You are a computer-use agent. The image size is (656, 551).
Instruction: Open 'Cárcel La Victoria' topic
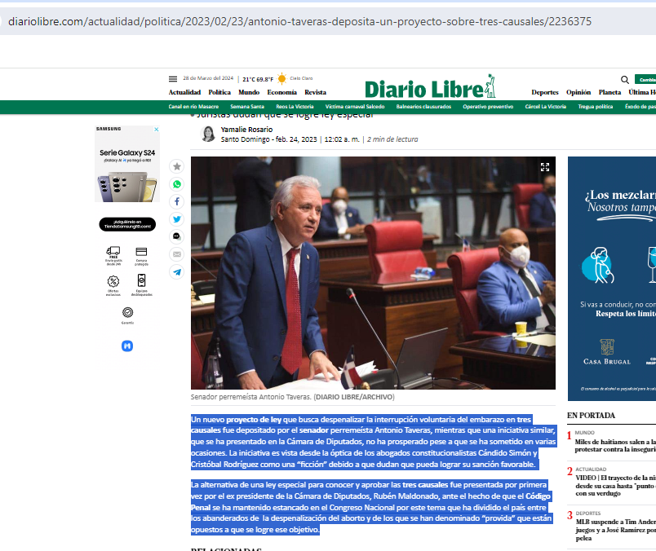tap(546, 107)
